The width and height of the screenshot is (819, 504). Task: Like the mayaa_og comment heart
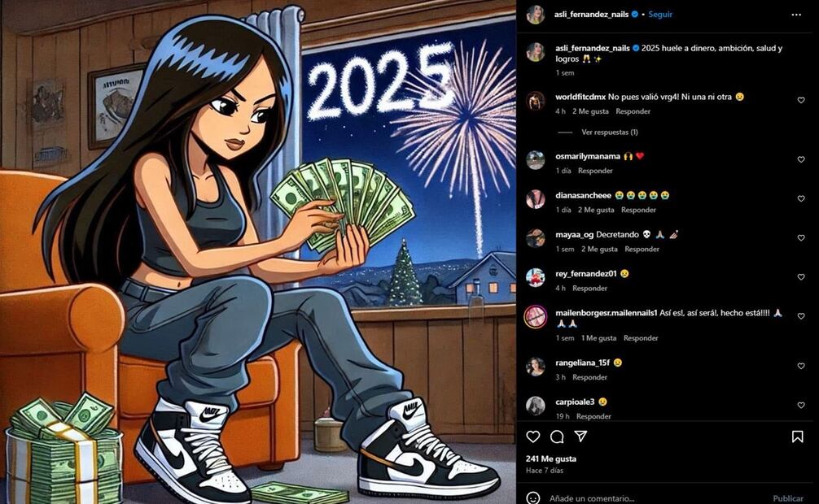[x=801, y=238]
